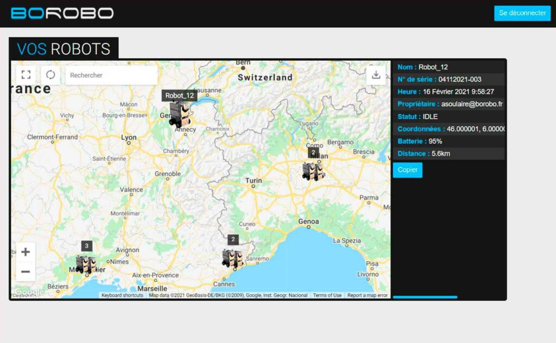Click the fullscreen map icon
The image size is (556, 343).
pos(26,75)
